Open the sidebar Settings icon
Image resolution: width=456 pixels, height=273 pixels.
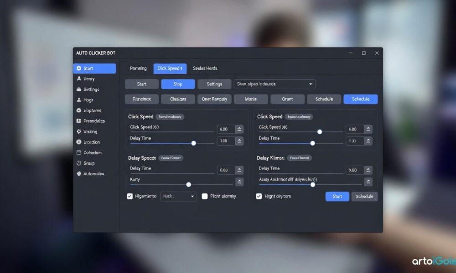[x=79, y=90]
